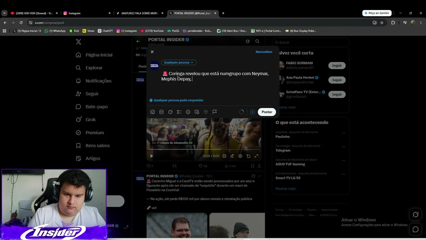This screenshot has height=240, width=426.
Task: Reload the current page
Action: 21,23
